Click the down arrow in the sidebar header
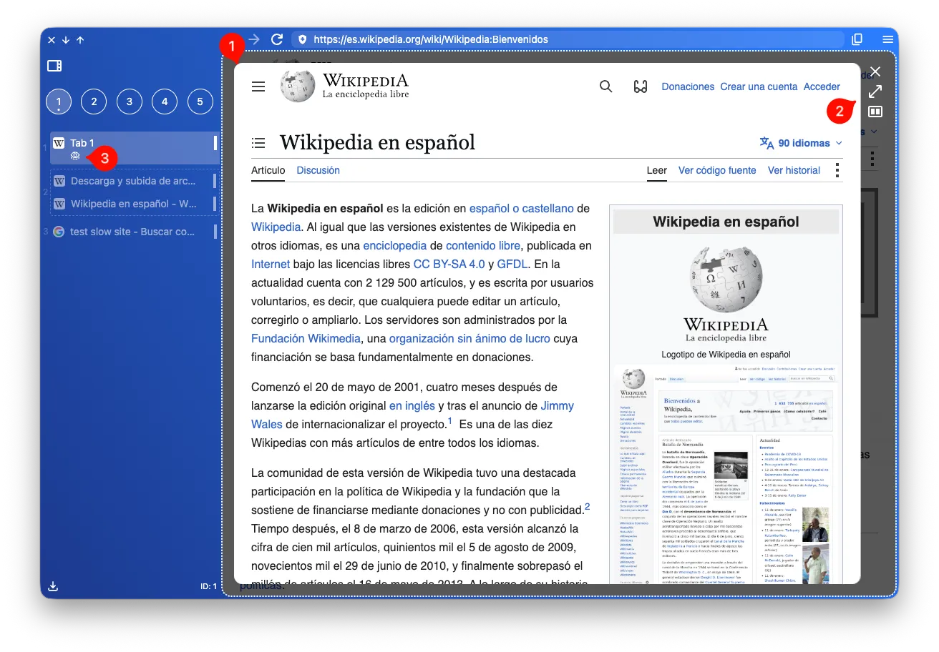 pyautogui.click(x=66, y=40)
